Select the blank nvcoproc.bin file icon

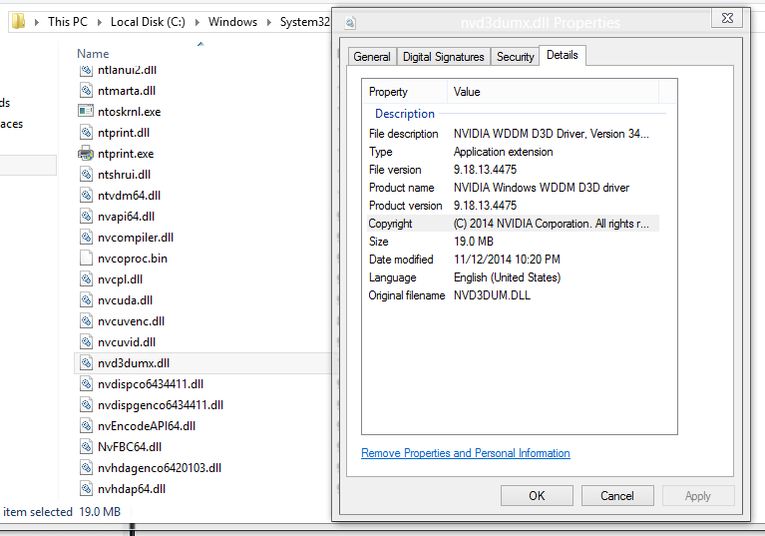click(86, 259)
